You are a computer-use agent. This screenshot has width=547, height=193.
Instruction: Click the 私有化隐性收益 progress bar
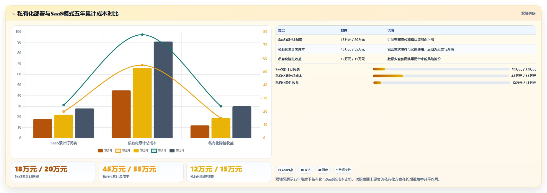(441, 83)
